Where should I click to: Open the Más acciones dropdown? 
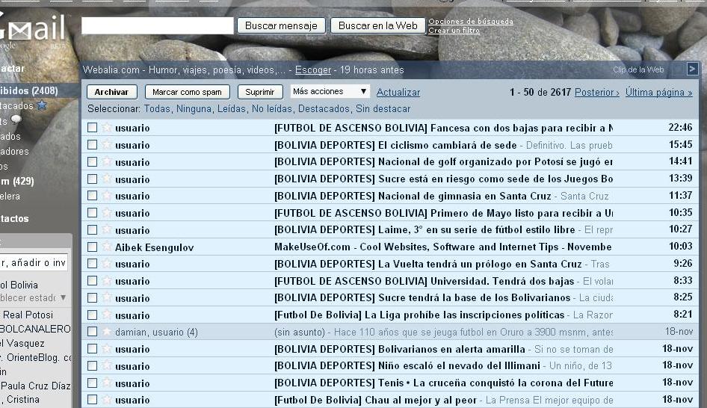(330, 91)
